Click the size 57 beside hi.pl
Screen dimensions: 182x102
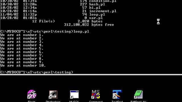(84, 8)
